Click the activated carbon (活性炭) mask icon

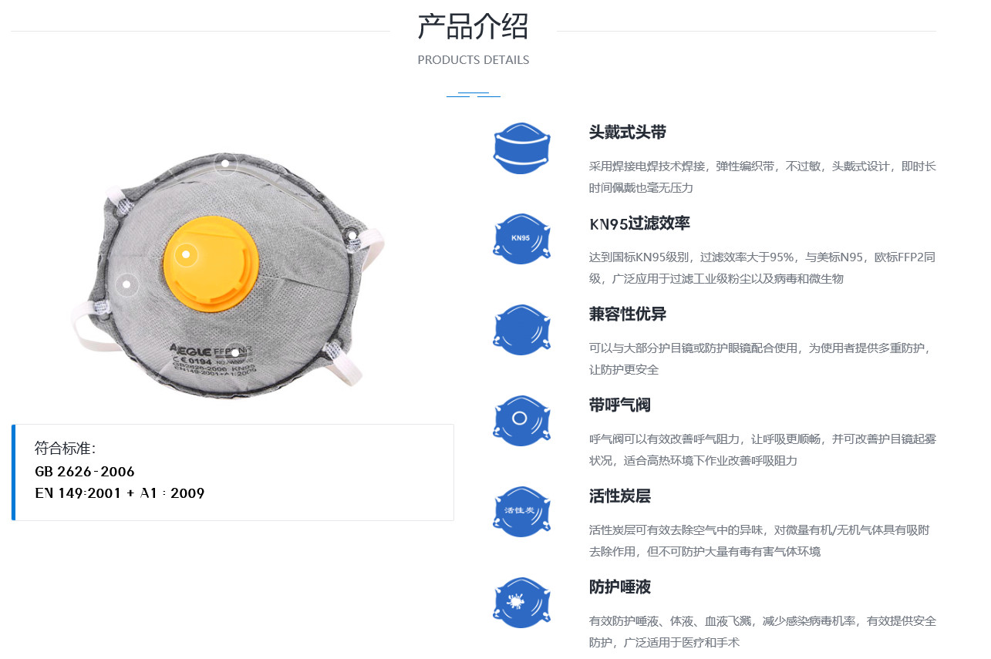(x=522, y=512)
